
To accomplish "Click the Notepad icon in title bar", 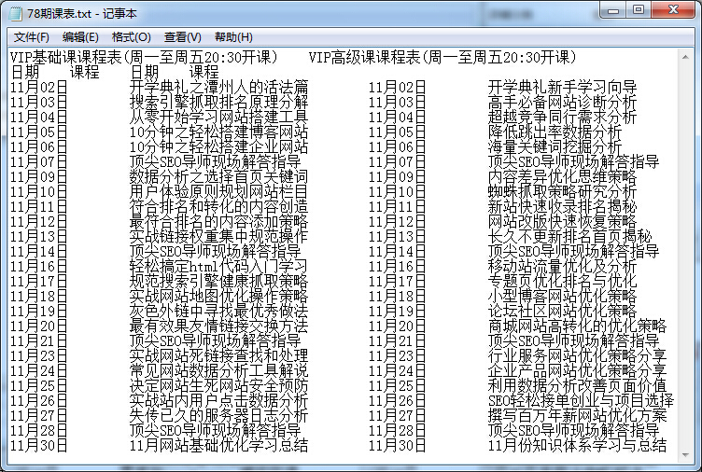I will click(16, 13).
